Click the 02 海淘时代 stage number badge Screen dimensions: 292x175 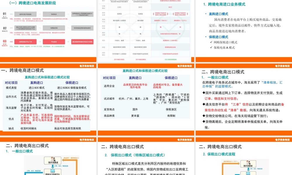pyautogui.click(x=4, y=28)
